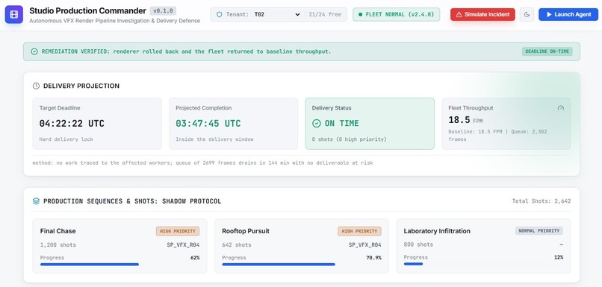
Task: Click the check-circle icon beside ON TIME
Action: pyautogui.click(x=317, y=124)
